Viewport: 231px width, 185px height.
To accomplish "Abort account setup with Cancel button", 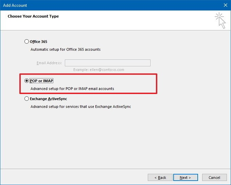I will pos(214,178).
